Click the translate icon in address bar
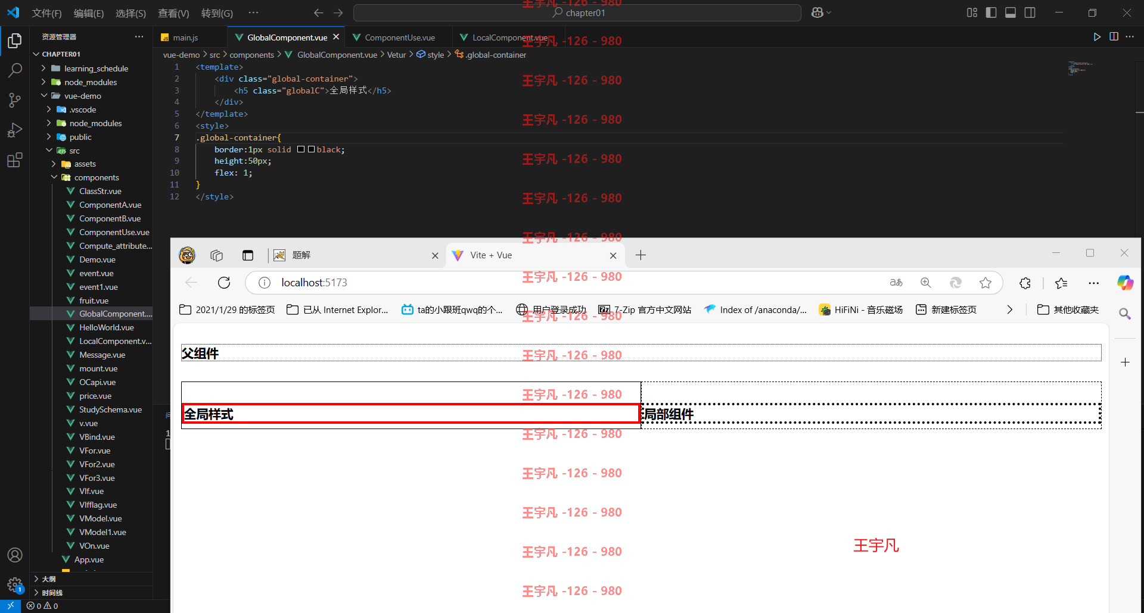 coord(896,283)
